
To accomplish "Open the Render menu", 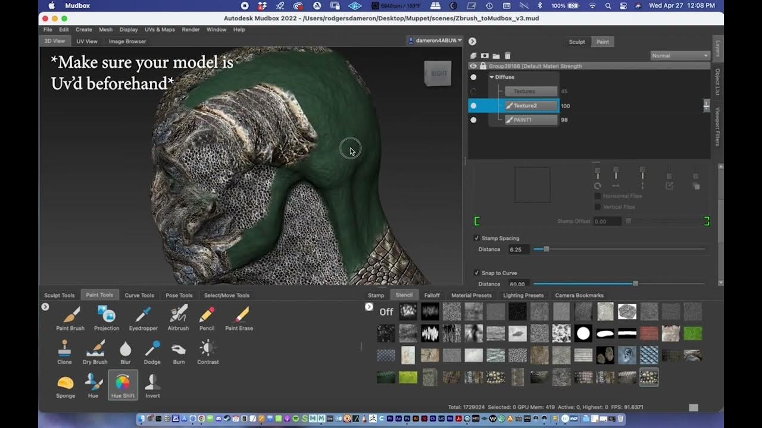I will click(x=190, y=29).
